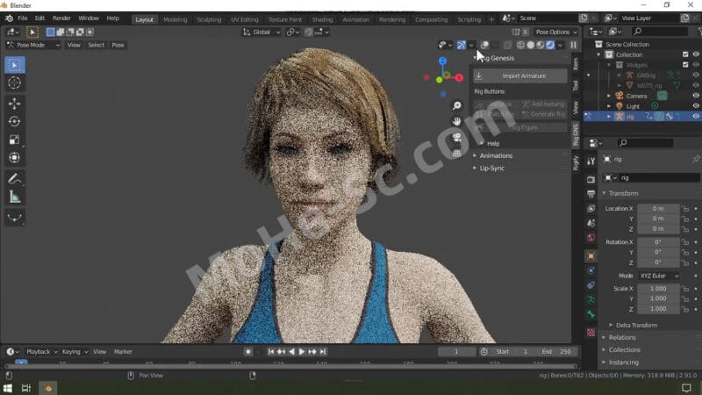This screenshot has height=395, width=702.
Task: Open the Render properties tab icon
Action: [x=591, y=179]
